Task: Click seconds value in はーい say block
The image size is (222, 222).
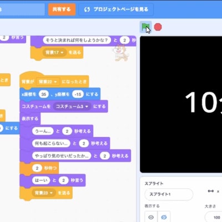Action: click(63, 180)
